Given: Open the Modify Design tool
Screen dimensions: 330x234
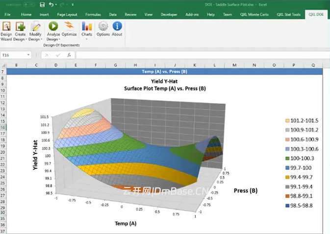Looking at the screenshot, I should pyautogui.click(x=35, y=31).
